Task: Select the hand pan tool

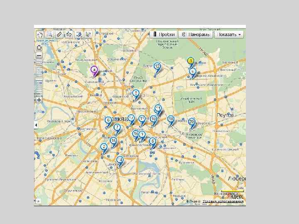Action: 40,34
